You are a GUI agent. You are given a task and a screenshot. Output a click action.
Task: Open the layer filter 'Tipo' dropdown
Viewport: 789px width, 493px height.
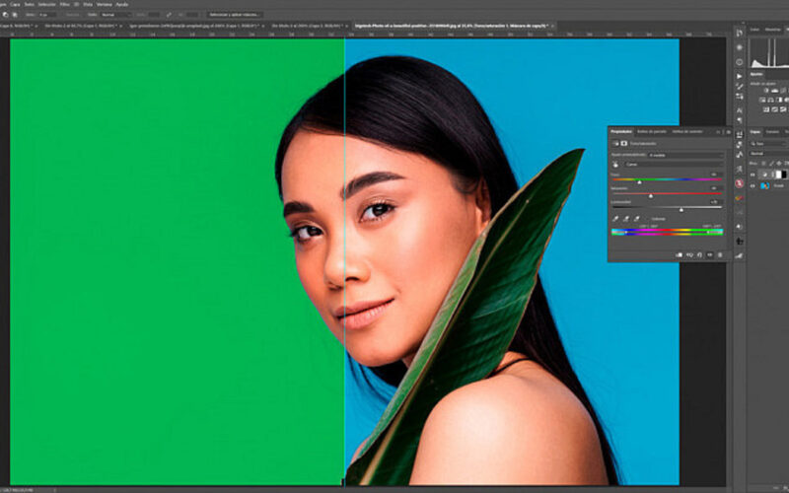tap(769, 143)
